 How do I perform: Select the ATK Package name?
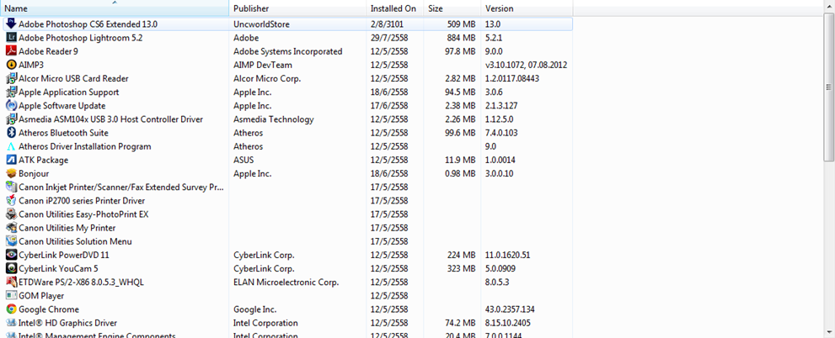pos(43,160)
